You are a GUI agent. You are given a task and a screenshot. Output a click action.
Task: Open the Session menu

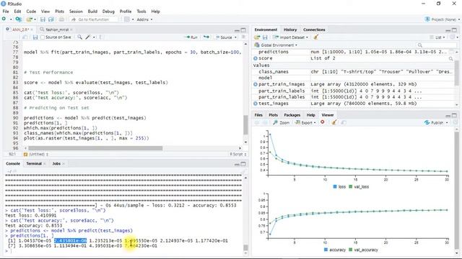(x=76, y=12)
